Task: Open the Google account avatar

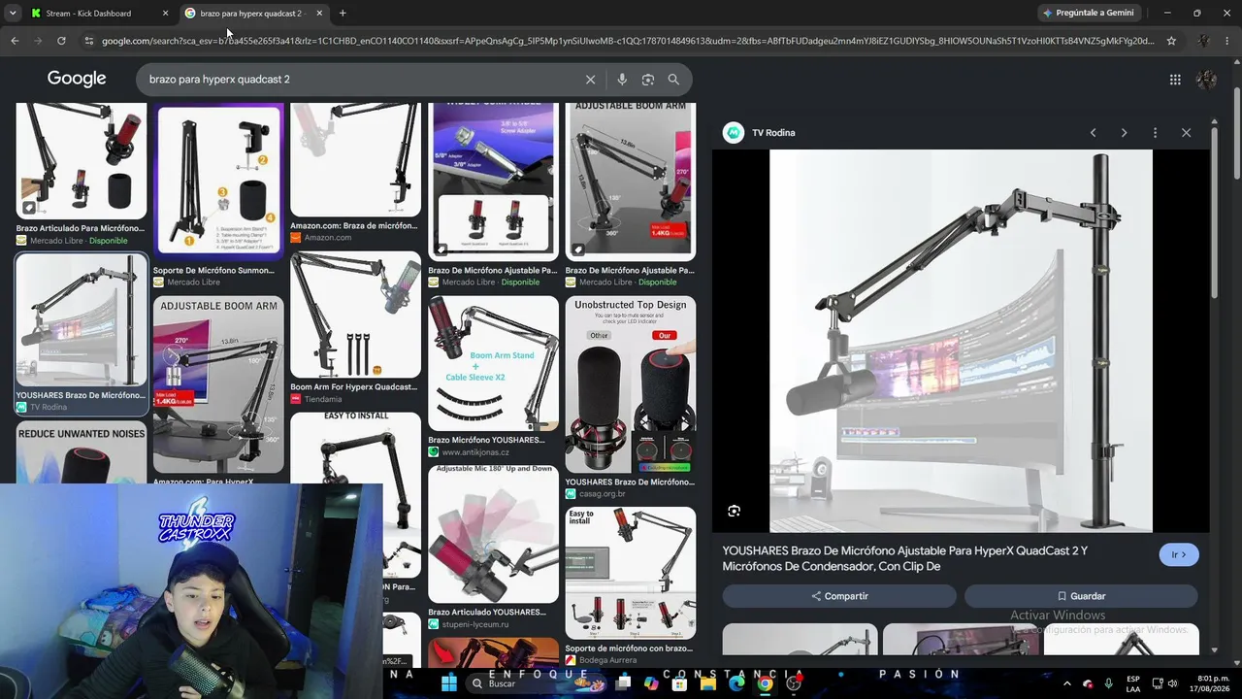Action: pos(1207,80)
